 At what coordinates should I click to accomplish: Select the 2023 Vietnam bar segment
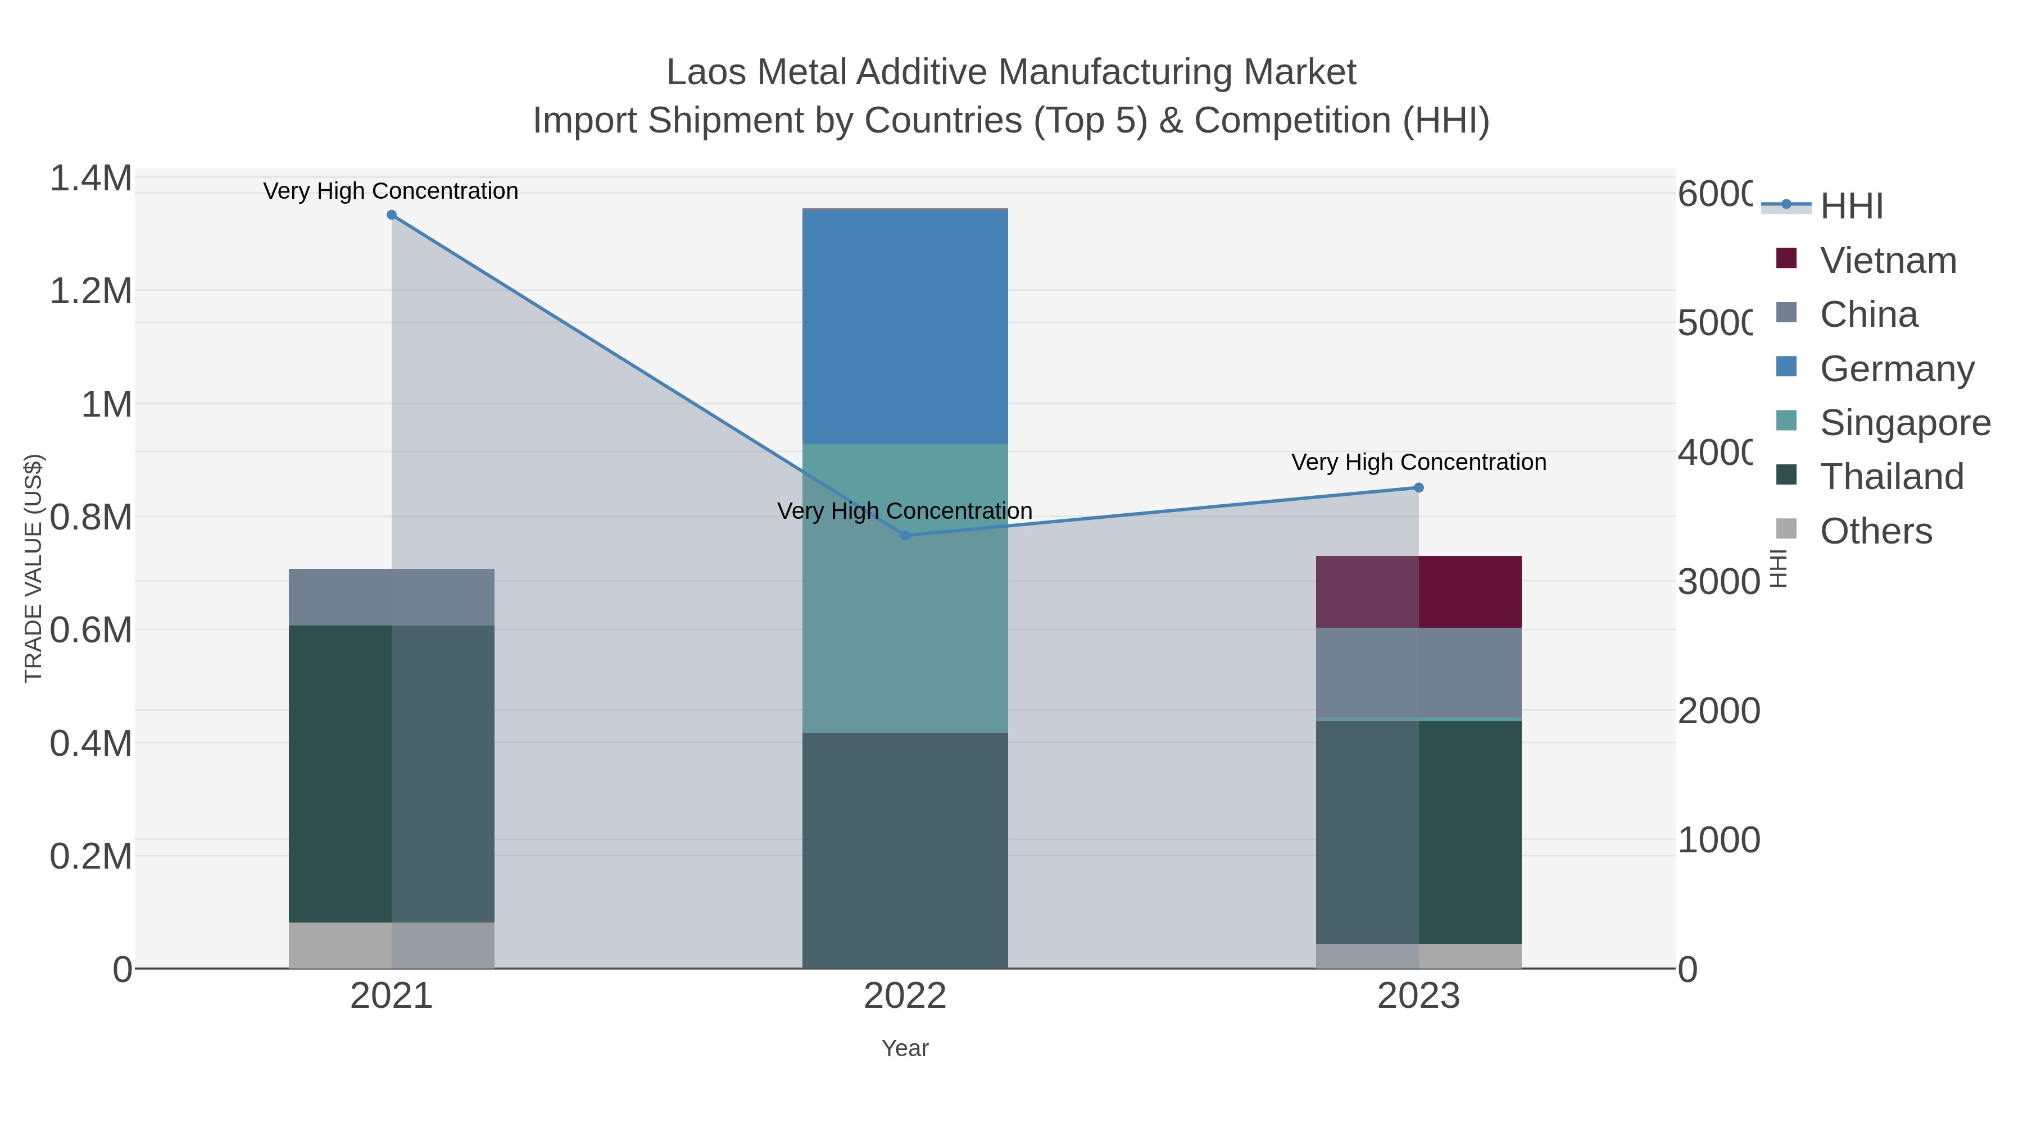1418,592
